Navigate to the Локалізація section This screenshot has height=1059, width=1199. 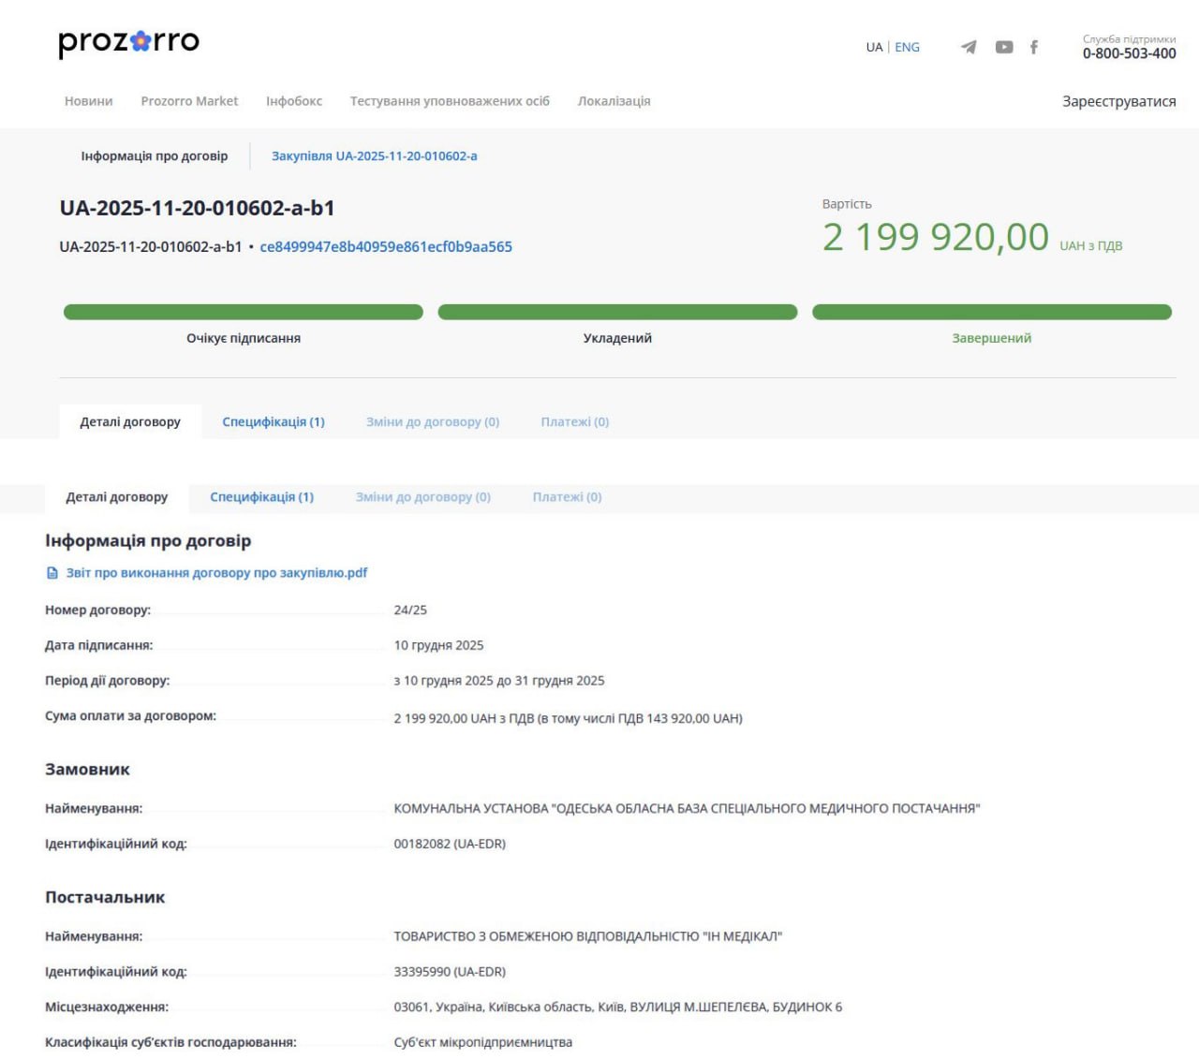pos(614,101)
